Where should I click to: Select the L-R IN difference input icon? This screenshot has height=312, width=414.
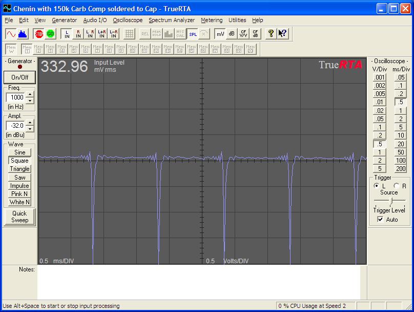click(x=113, y=34)
